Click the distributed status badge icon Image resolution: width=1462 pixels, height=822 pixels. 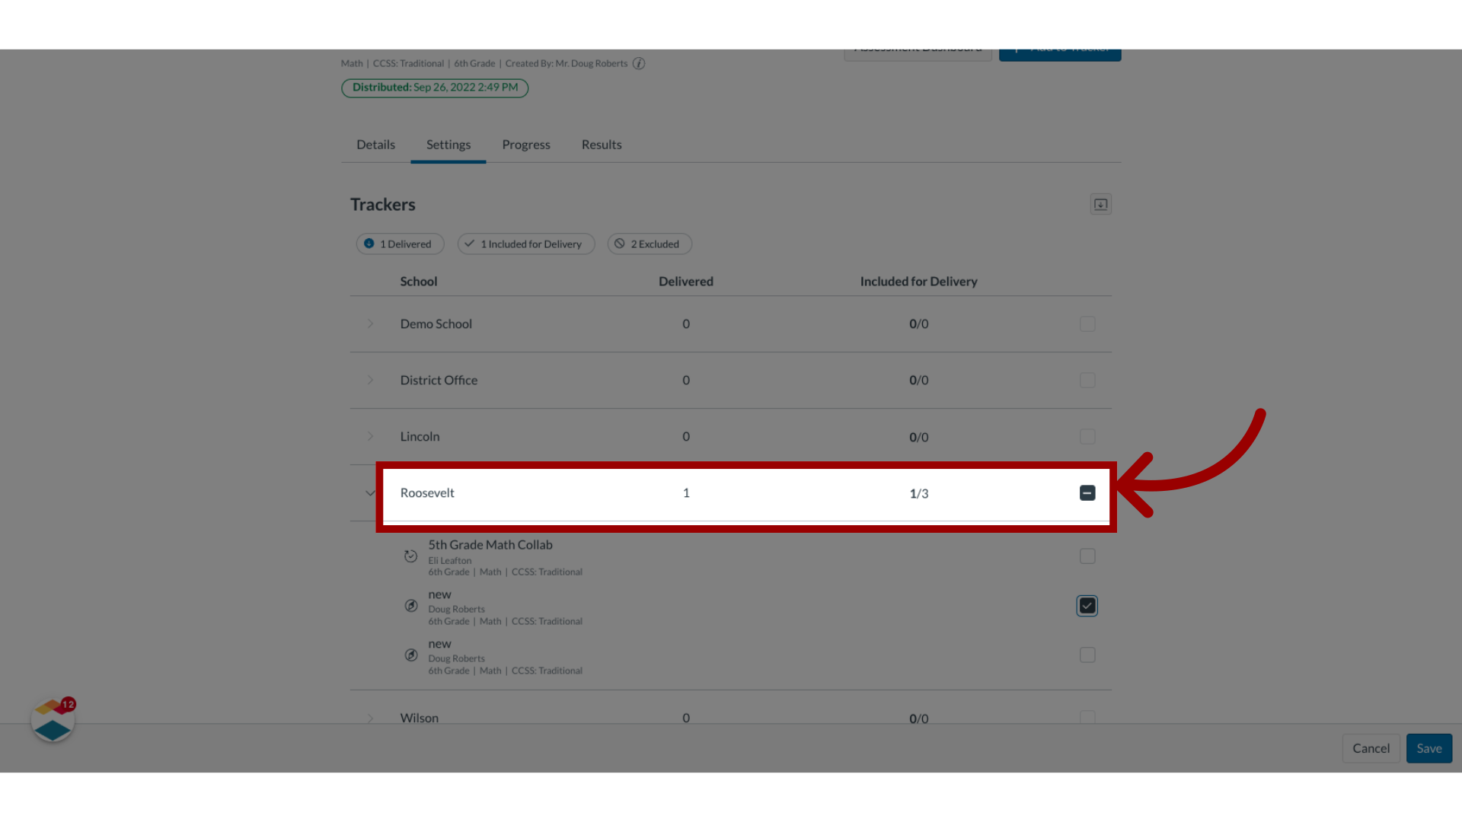point(434,88)
